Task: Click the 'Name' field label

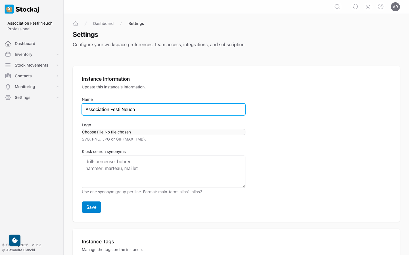Action: tap(87, 99)
